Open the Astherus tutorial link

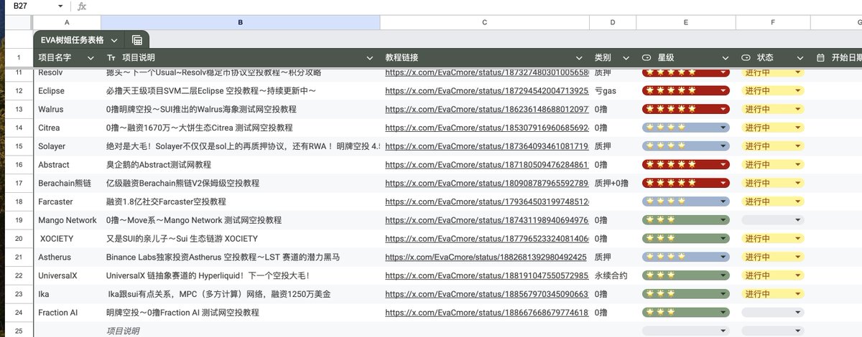[486, 257]
